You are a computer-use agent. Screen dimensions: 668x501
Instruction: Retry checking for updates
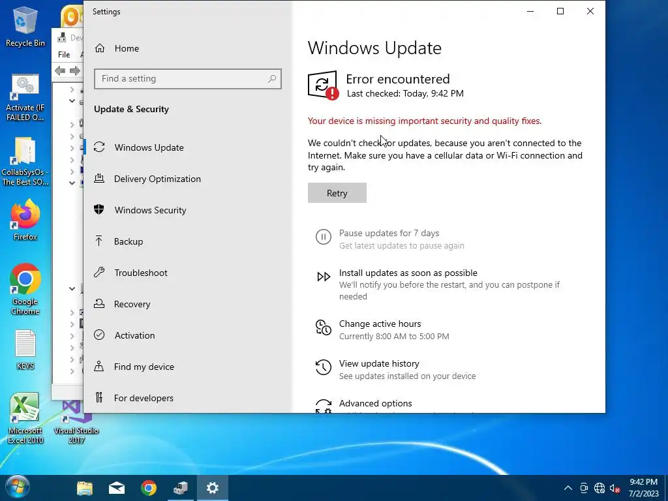coord(337,193)
